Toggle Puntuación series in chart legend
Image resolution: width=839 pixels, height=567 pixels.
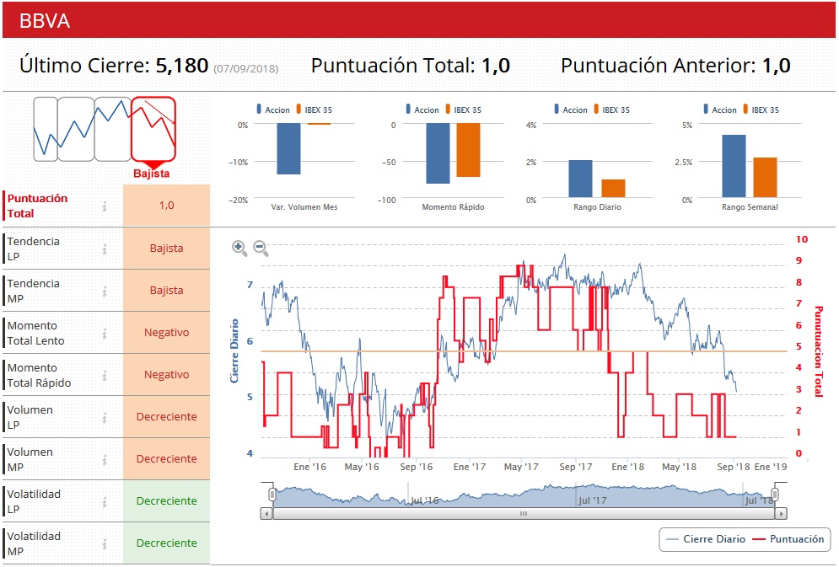788,539
